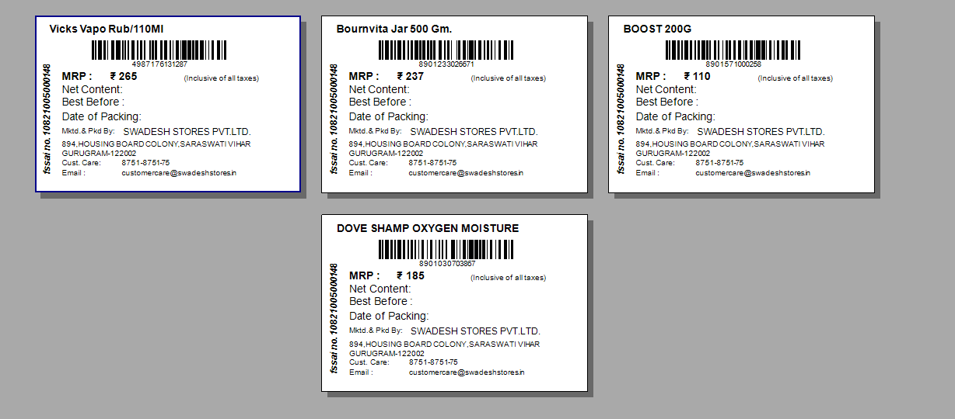Select the Vicks Vapo Rub/110Ml label title
Viewport: 955px width, 419px height.
click(x=106, y=29)
